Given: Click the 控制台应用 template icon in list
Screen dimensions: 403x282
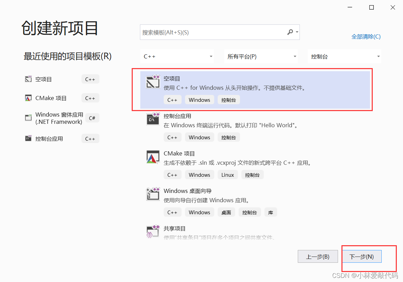Looking at the screenshot, I should (x=153, y=119).
